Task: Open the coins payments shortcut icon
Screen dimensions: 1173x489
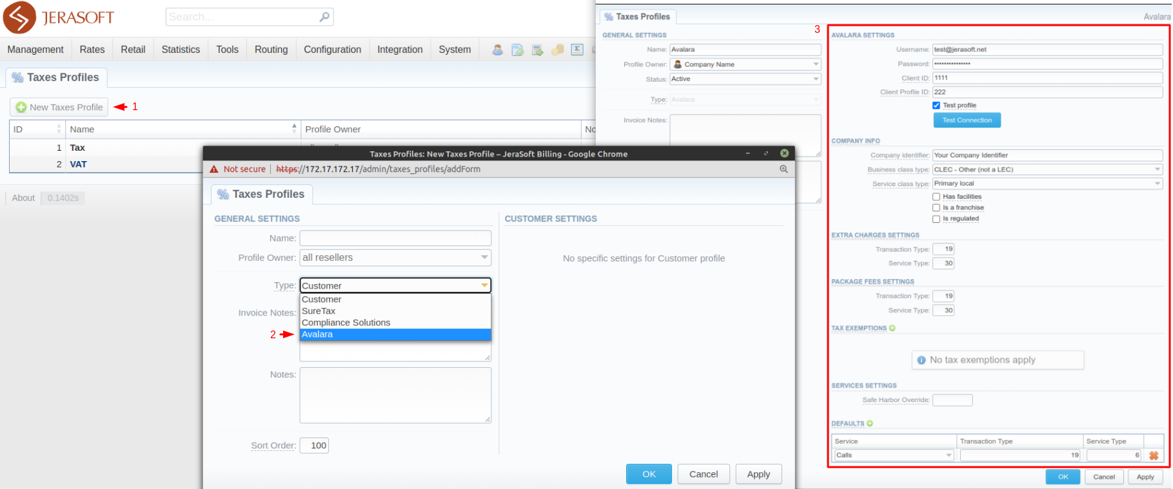Action: click(558, 50)
